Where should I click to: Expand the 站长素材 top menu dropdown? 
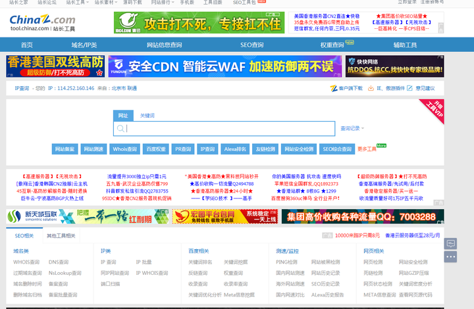(x=106, y=3)
